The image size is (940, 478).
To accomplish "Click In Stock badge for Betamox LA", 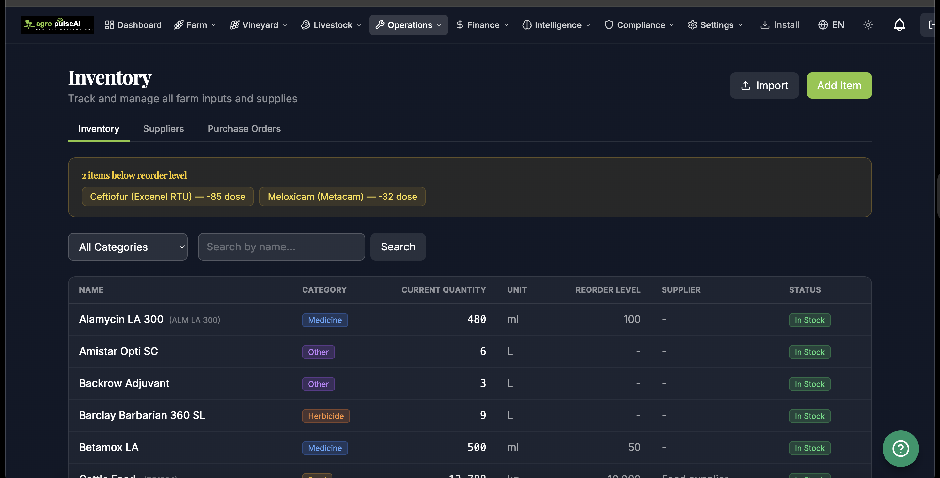I will point(810,448).
